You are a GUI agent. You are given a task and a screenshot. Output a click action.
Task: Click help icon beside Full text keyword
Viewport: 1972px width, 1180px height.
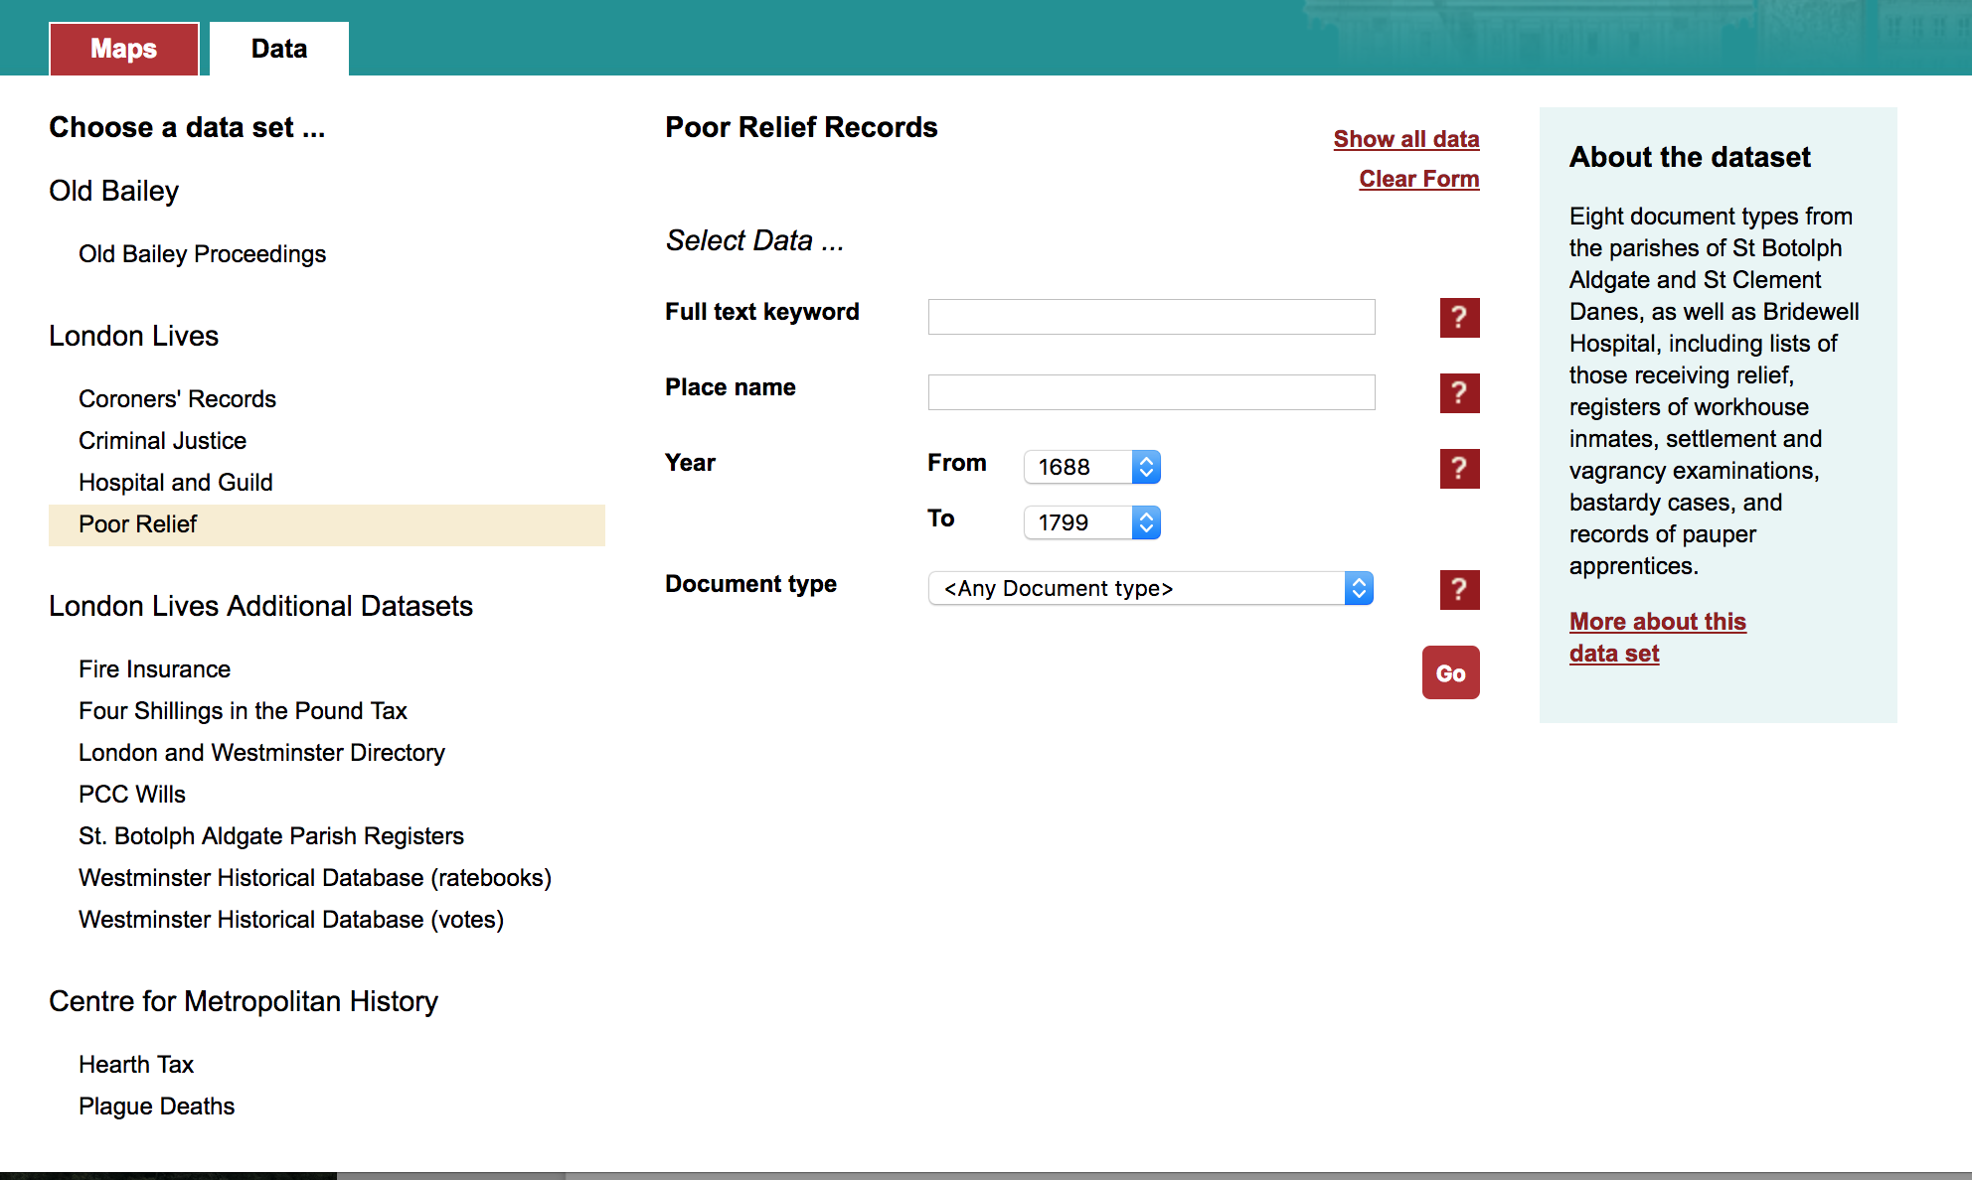(1459, 318)
